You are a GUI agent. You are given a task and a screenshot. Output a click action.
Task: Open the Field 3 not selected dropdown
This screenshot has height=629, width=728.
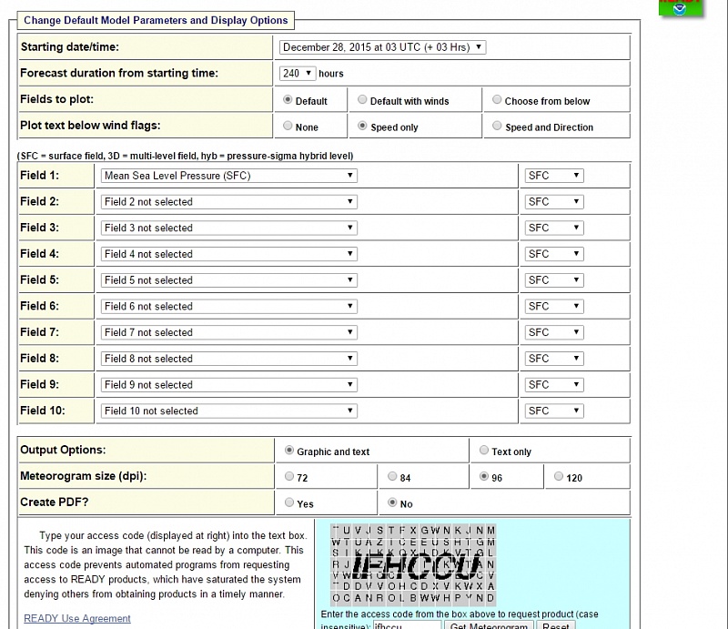(x=229, y=228)
